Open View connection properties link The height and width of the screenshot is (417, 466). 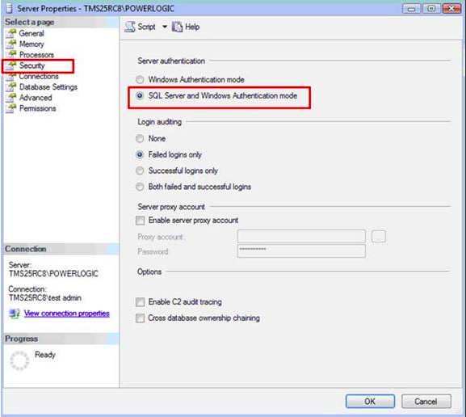click(66, 314)
